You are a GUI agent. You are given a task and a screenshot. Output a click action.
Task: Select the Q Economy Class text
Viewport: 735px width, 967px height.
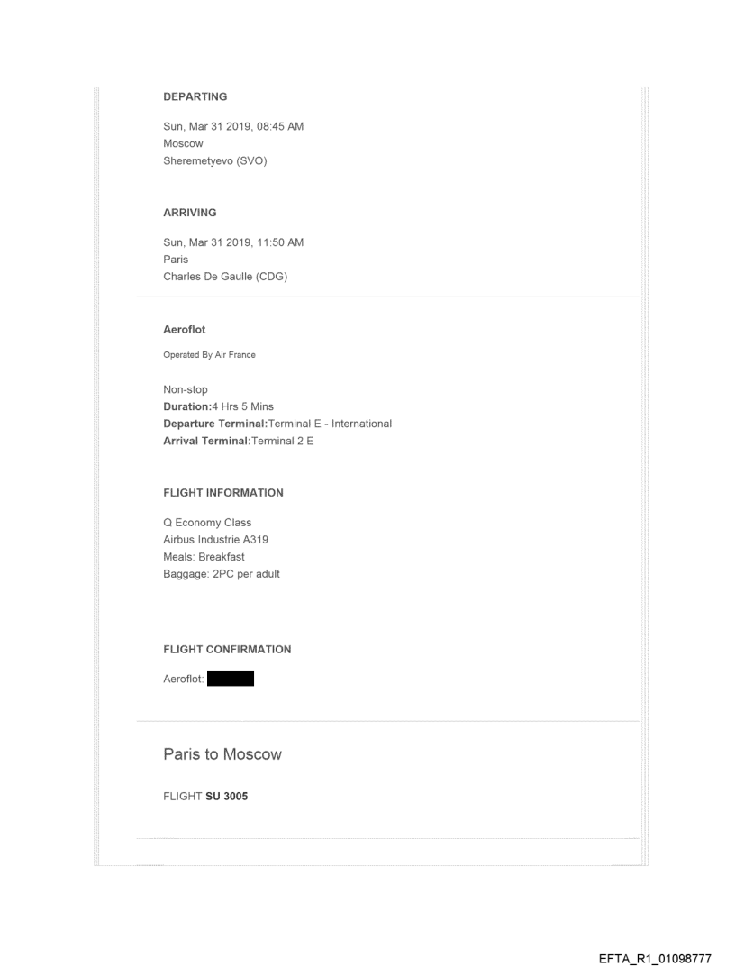tap(207, 523)
